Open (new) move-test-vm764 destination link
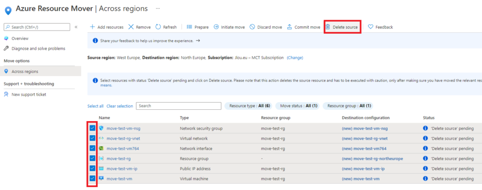Viewport: 482px width, 190px height. tap(364, 149)
